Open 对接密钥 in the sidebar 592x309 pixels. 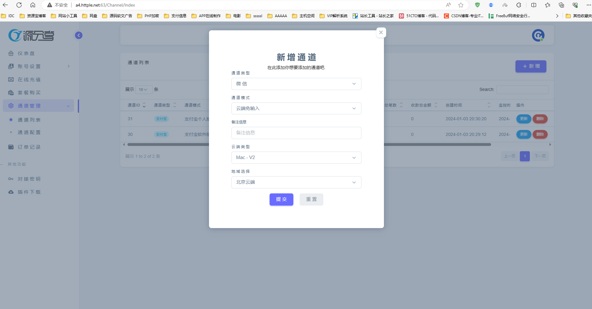tap(29, 179)
